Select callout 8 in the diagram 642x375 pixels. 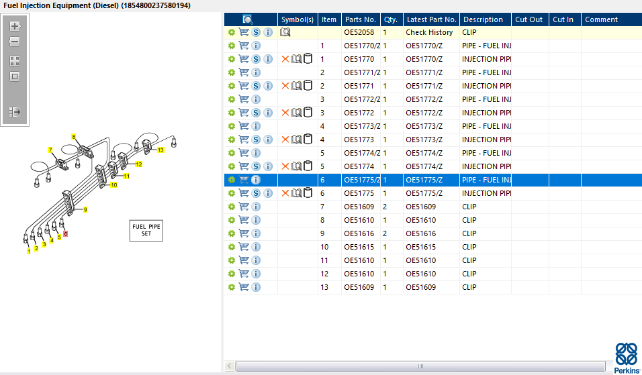[74, 137]
